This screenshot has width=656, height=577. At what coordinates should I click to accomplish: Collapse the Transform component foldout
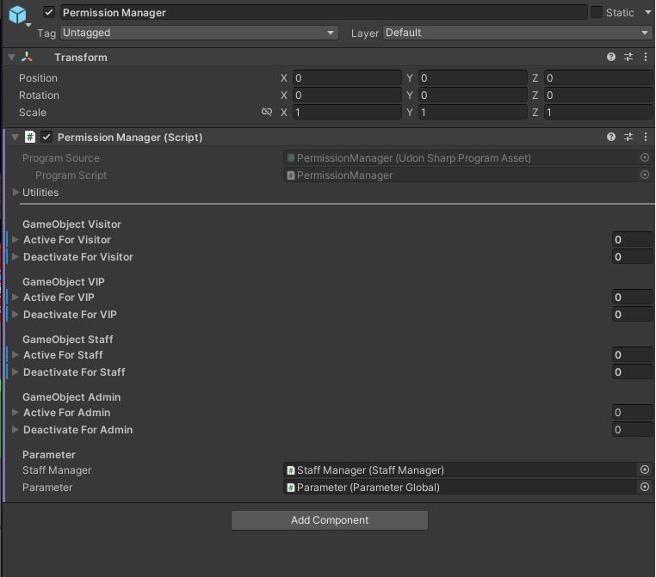point(12,58)
